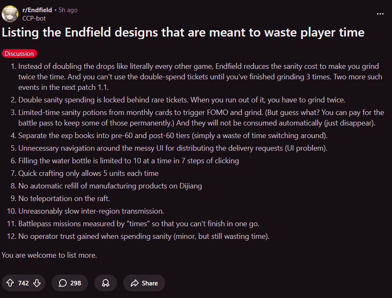Click the comment bubble icon
Image resolution: width=392 pixels, height=298 pixels.
click(x=63, y=283)
